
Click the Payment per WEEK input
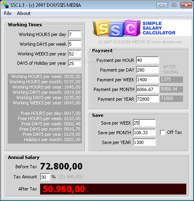tap(147, 80)
